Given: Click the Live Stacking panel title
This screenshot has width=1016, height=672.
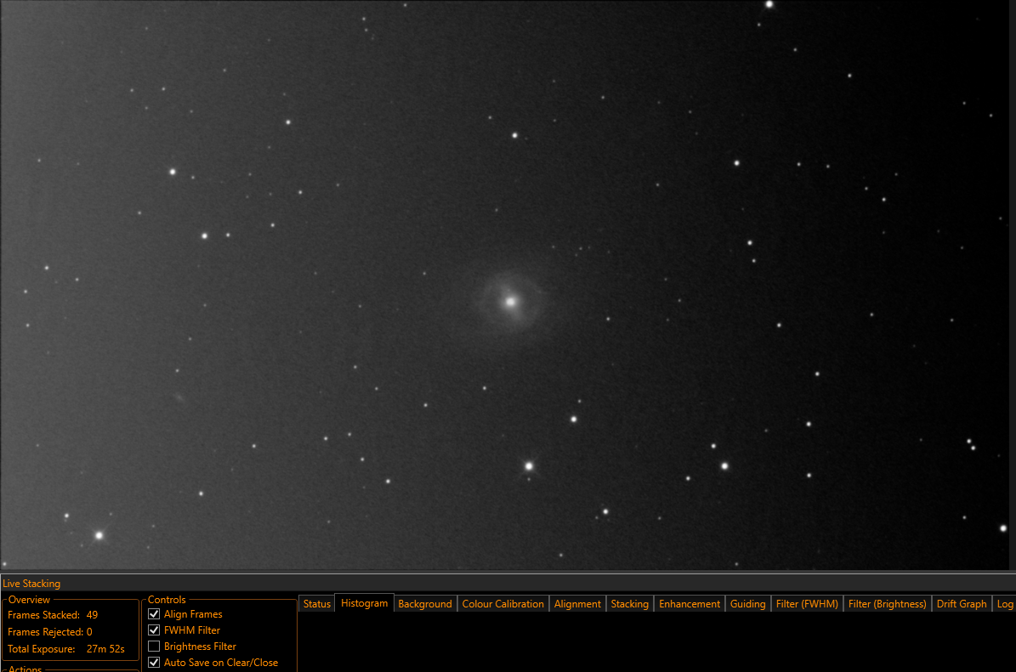Looking at the screenshot, I should click(x=31, y=584).
